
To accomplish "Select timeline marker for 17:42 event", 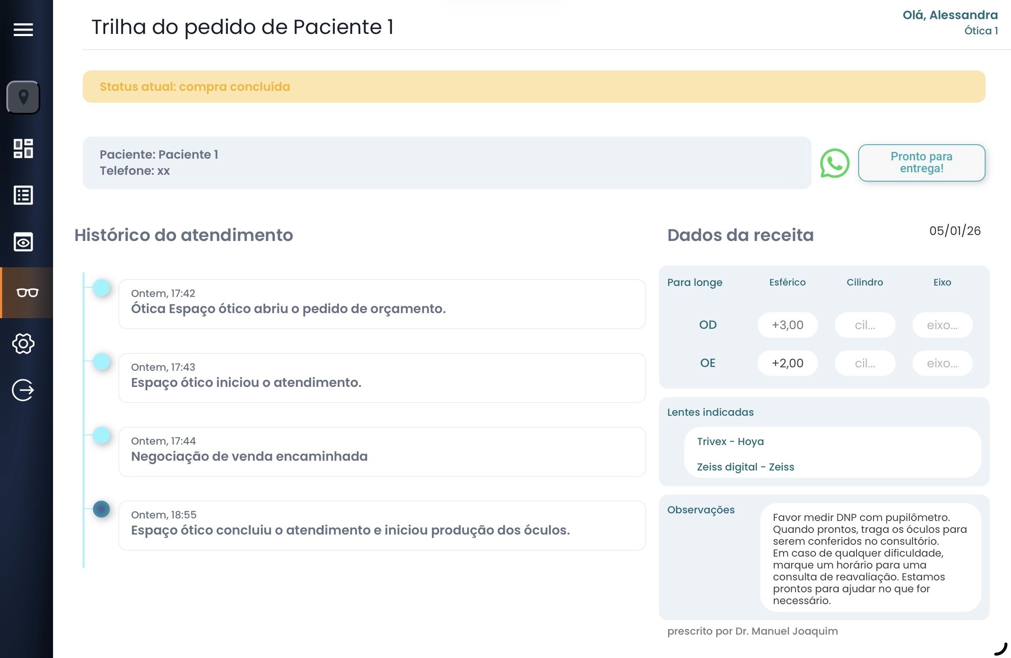I will point(101,288).
